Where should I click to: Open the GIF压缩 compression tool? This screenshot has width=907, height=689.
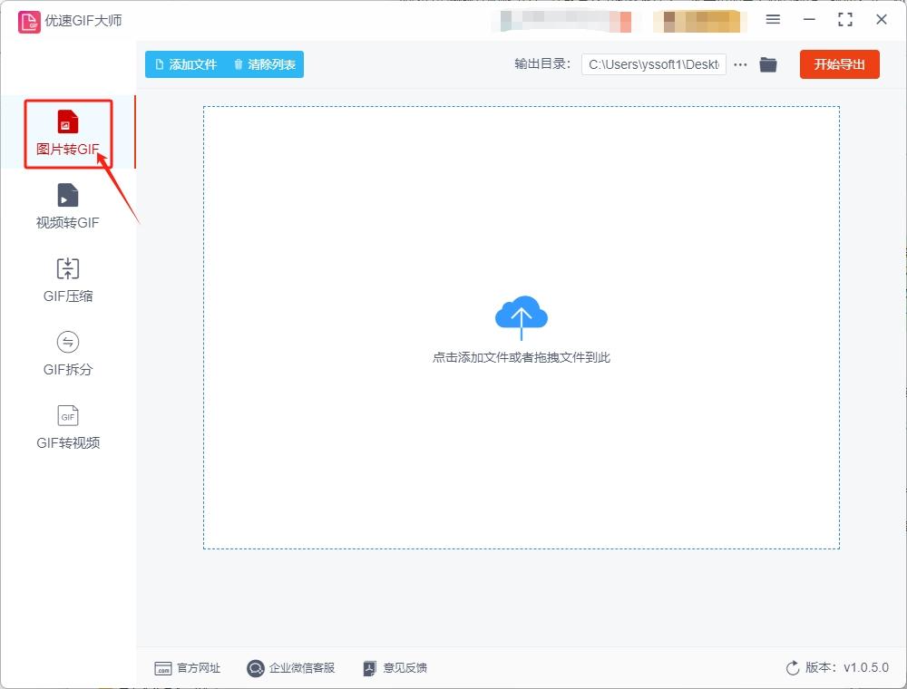[67, 278]
